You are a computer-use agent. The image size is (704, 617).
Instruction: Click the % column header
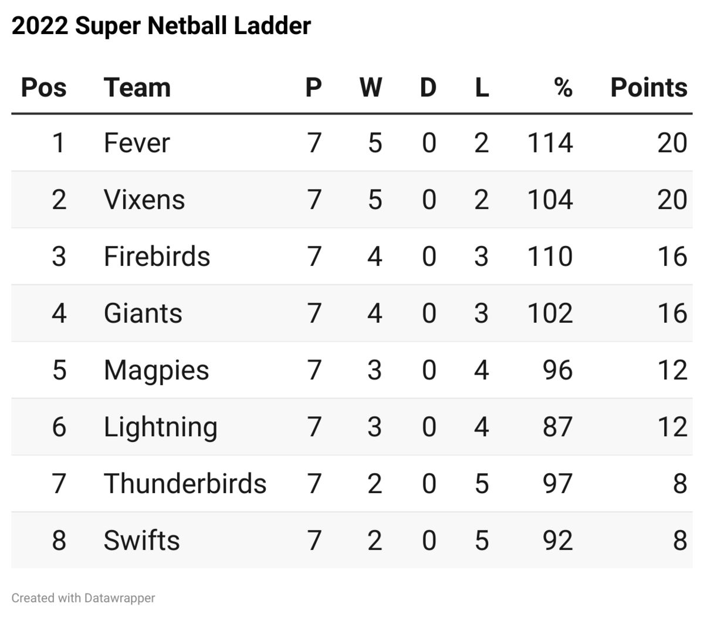(563, 87)
